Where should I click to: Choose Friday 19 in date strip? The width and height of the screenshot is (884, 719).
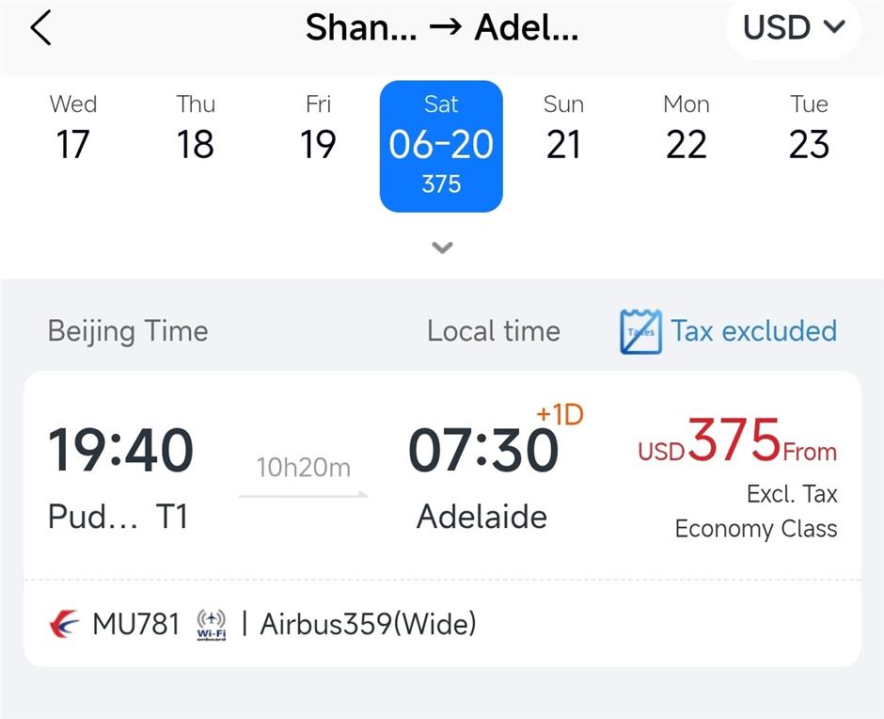pos(318,129)
